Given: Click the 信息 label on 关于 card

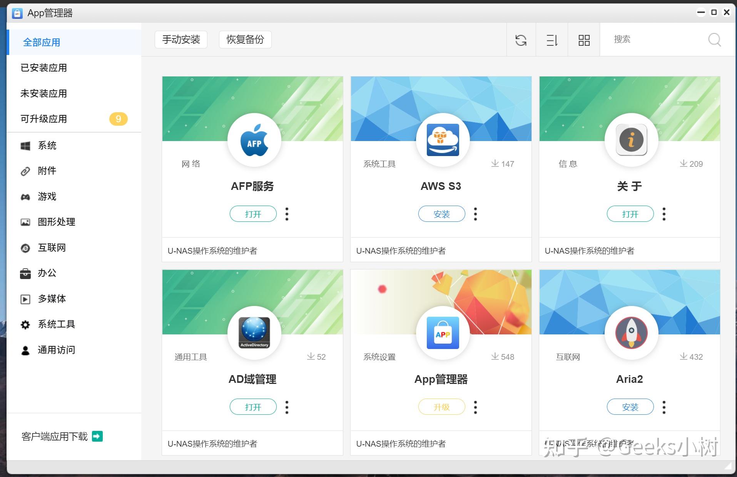Looking at the screenshot, I should tap(568, 164).
